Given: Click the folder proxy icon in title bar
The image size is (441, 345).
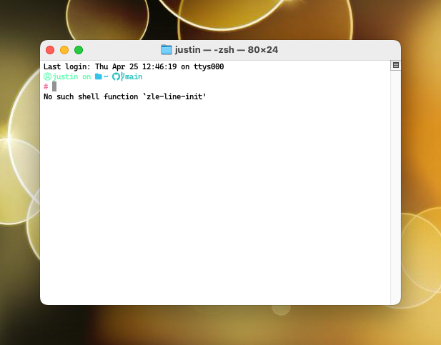Looking at the screenshot, I should pyautogui.click(x=167, y=50).
